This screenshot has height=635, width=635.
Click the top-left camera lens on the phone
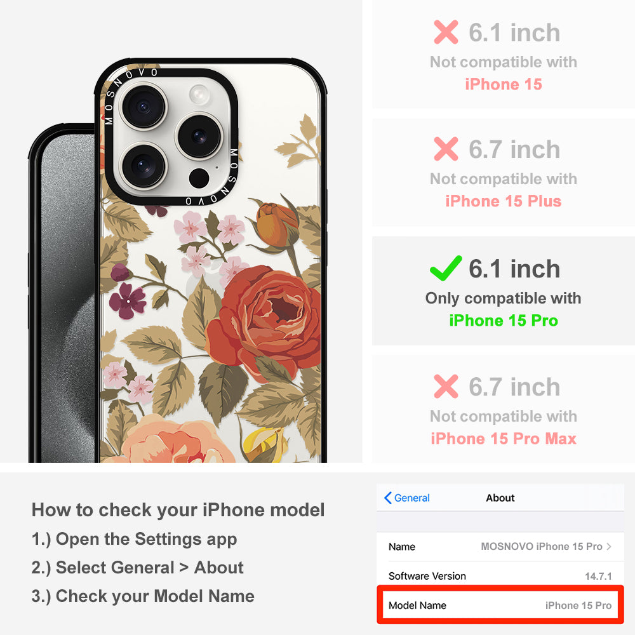click(x=143, y=107)
